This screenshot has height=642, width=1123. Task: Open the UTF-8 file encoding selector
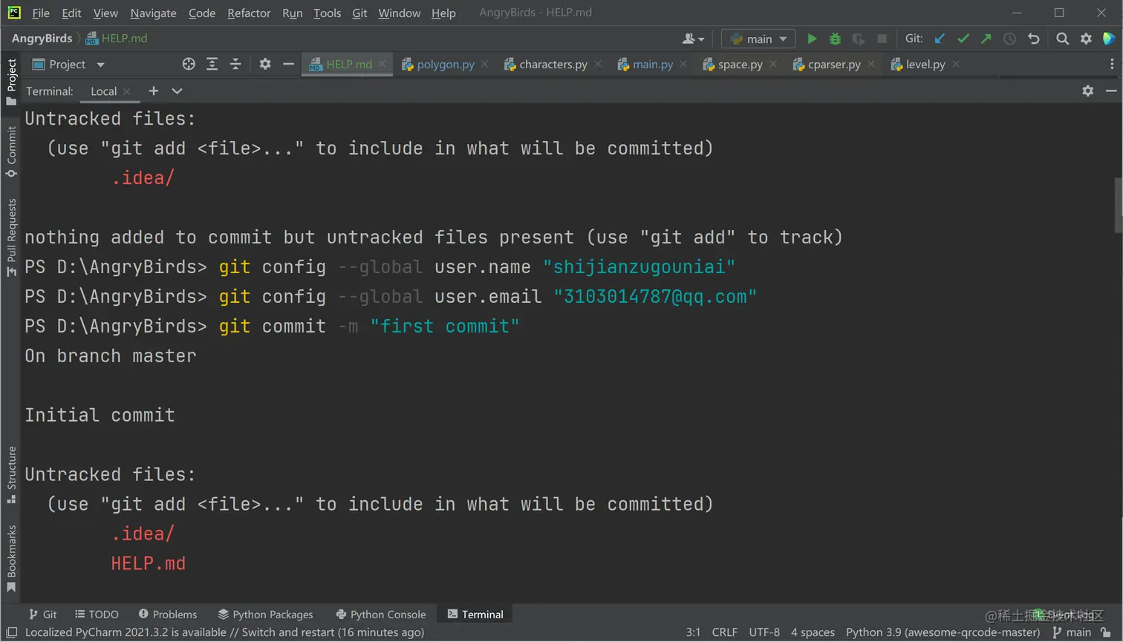tap(764, 632)
